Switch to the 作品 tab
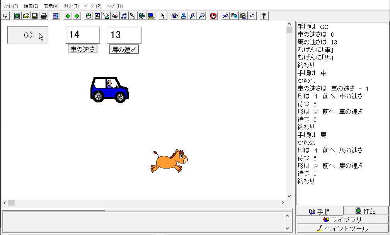This screenshot has width=390, height=235. 366,211
